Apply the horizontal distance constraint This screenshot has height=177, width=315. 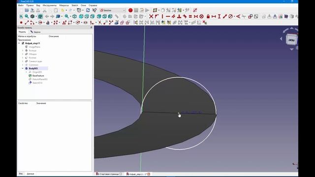[214, 16]
